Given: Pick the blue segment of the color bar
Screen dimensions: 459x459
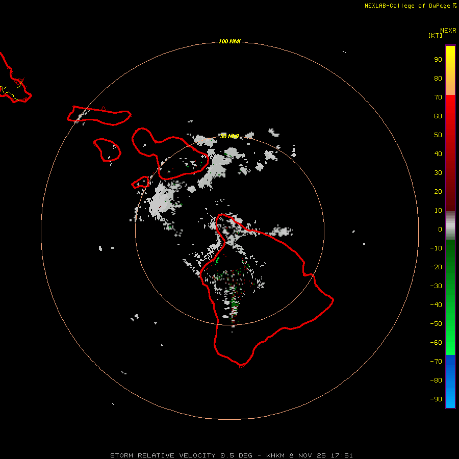Looking at the screenshot, I should (450, 381).
